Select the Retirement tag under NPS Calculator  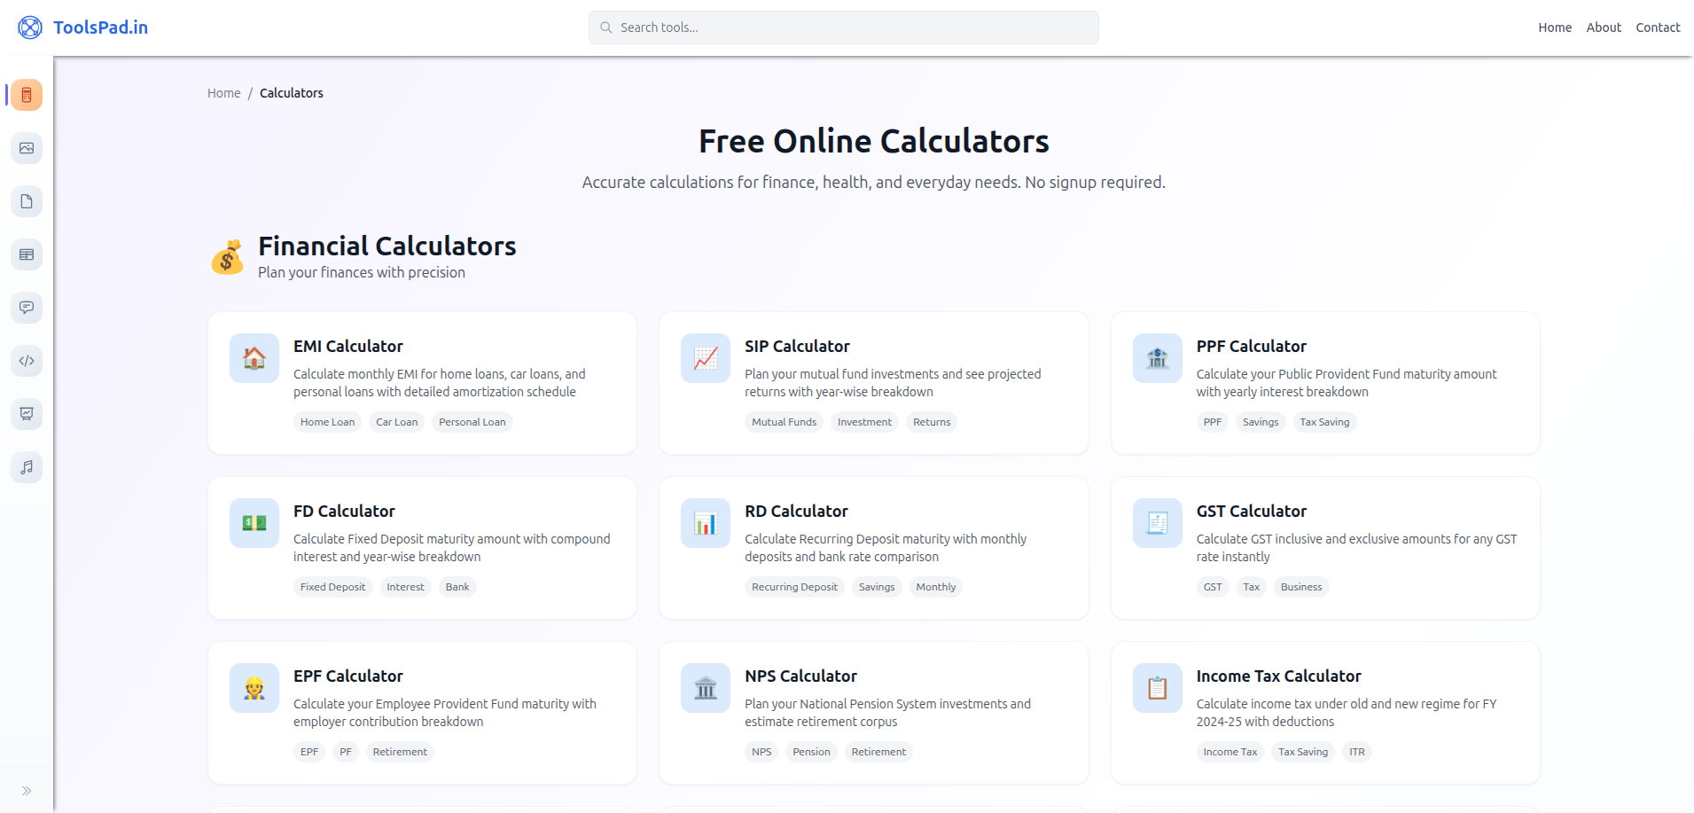(878, 751)
